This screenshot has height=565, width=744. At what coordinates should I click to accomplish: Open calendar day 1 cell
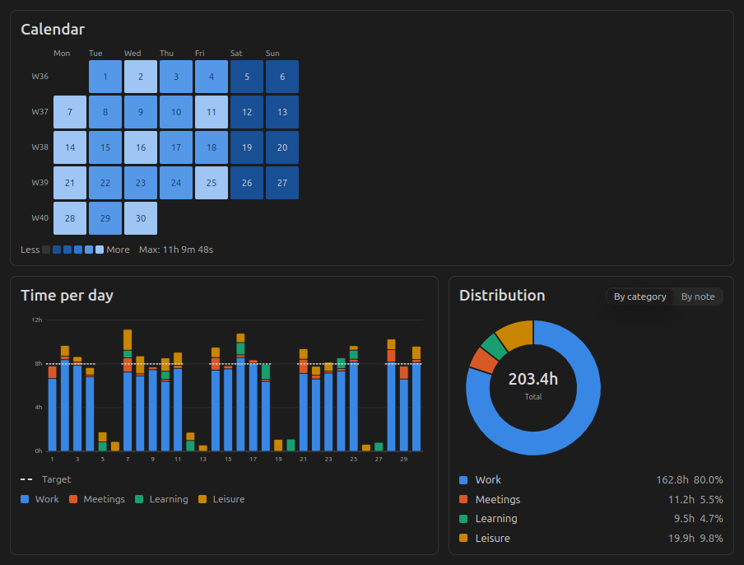[105, 77]
